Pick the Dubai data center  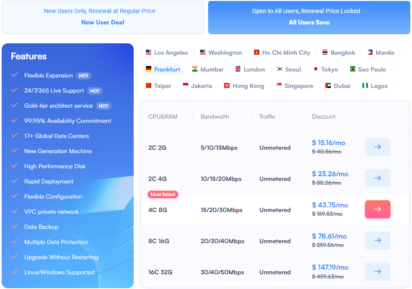click(338, 86)
